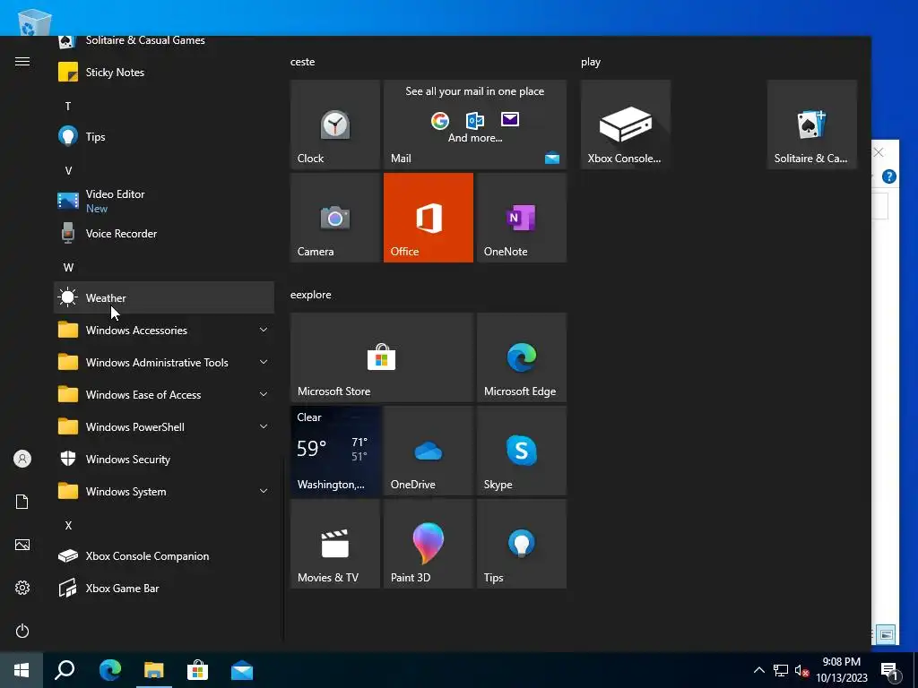Open Windows Security in app list
Screen dimensions: 918x688
(164, 460)
